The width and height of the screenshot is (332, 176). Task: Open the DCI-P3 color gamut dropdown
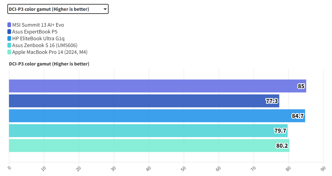point(58,9)
